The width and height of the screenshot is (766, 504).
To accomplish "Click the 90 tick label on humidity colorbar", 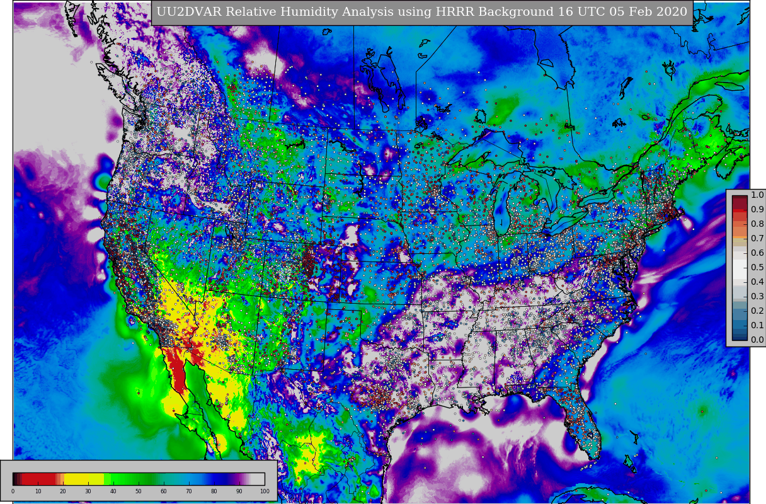I will 239,491.
